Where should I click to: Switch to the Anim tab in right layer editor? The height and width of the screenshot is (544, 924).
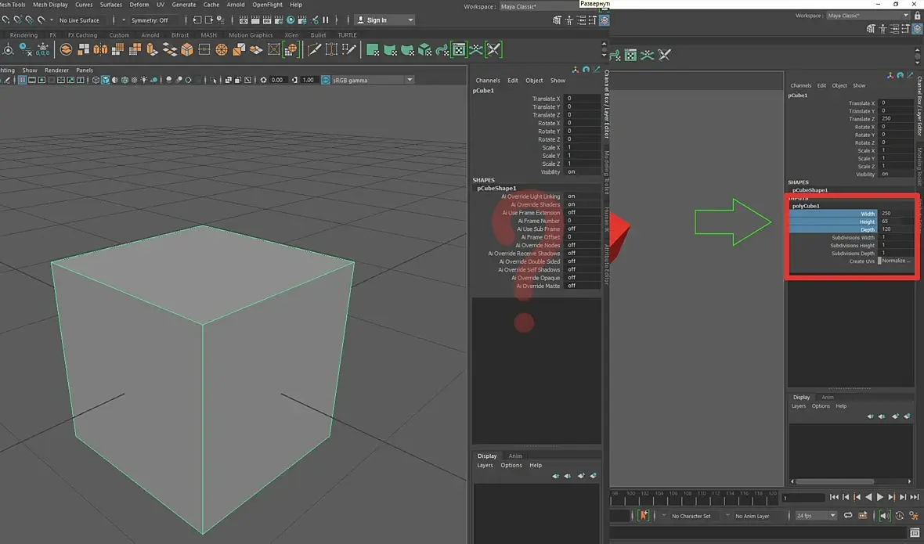point(827,398)
